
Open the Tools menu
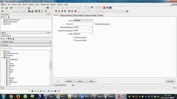pyautogui.click(x=37, y=4)
